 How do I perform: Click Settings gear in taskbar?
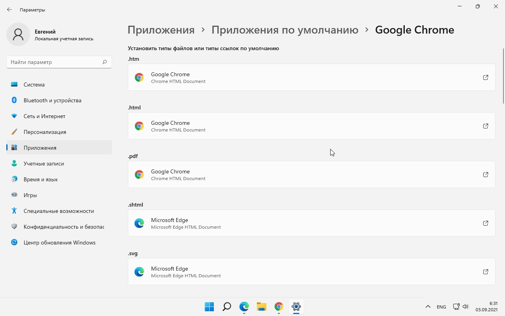tap(296, 307)
